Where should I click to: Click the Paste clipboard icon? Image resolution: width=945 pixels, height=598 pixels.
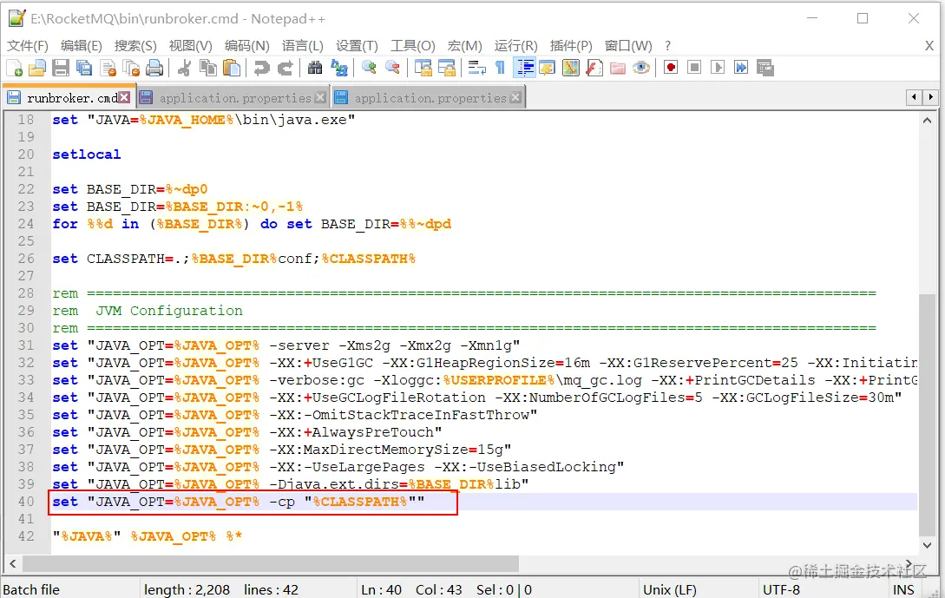tap(232, 68)
